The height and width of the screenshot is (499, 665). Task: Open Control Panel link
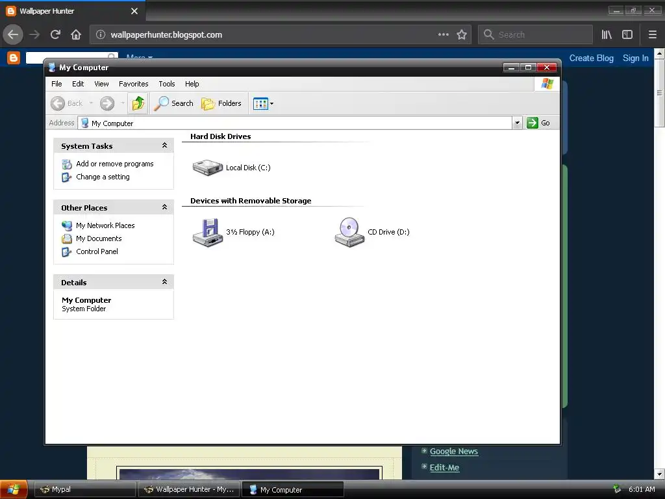tap(97, 251)
